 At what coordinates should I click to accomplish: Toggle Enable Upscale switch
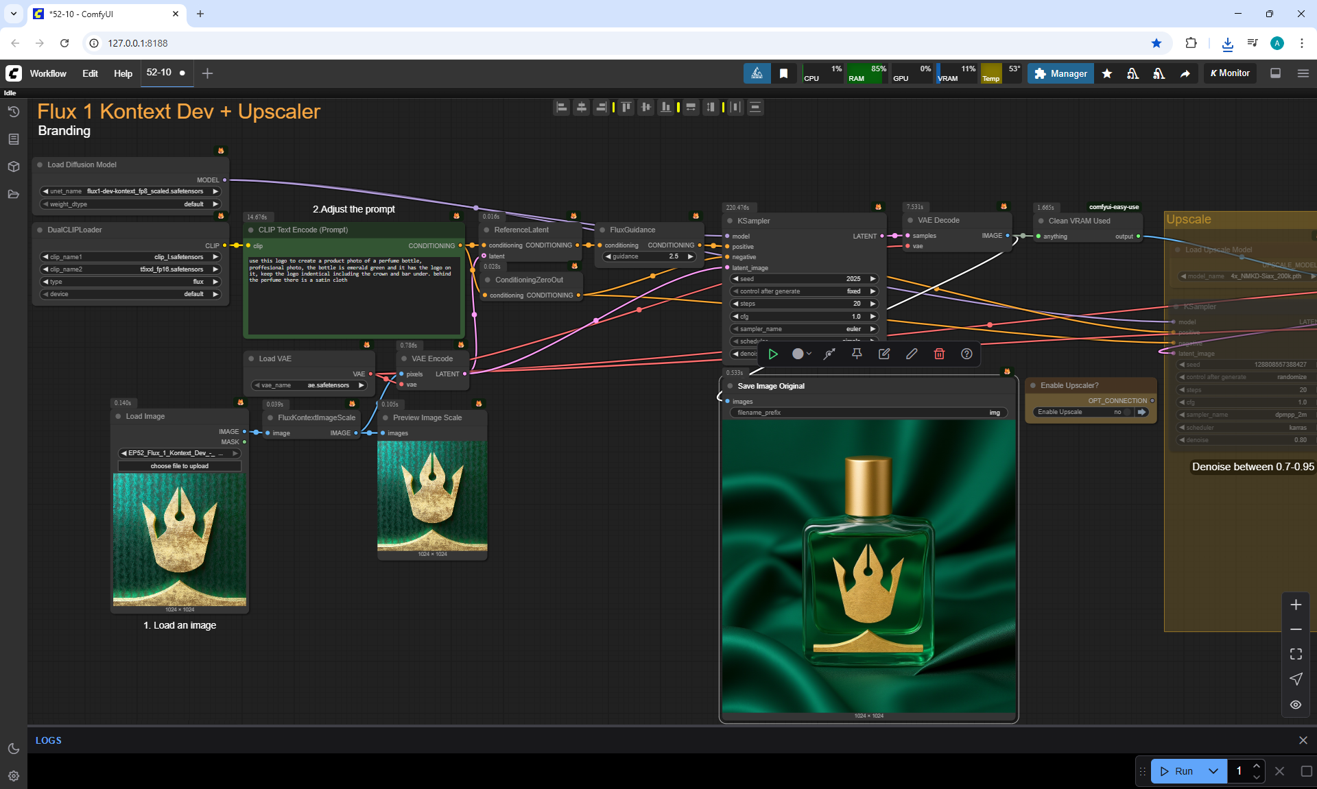coord(1126,412)
